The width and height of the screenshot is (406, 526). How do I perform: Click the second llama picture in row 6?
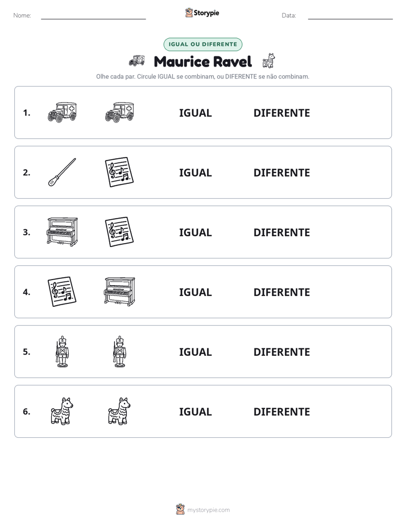pos(119,411)
